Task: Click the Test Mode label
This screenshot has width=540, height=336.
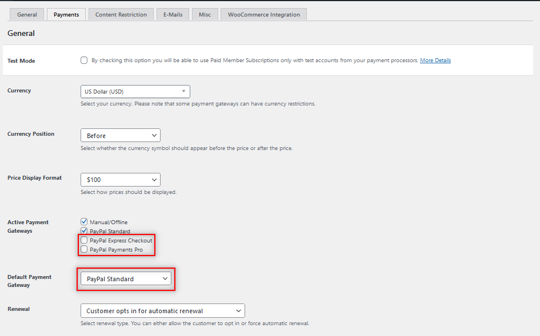Action: [x=21, y=61]
